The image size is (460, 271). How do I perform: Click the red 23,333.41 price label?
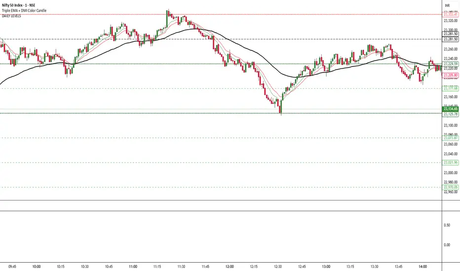[x=450, y=14]
